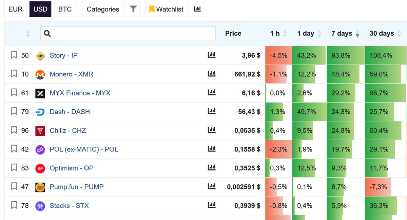Viewport: 407px width, 220px height.
Task: Open chart icon for MYX Finance
Action: pos(212,92)
